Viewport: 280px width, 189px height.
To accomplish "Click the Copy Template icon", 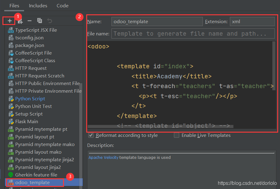I will pos(40,21).
